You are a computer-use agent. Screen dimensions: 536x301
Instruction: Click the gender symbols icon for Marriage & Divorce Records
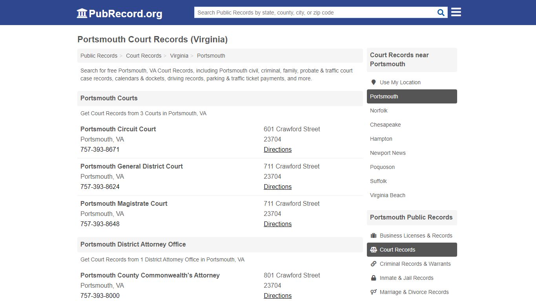pyautogui.click(x=374, y=292)
